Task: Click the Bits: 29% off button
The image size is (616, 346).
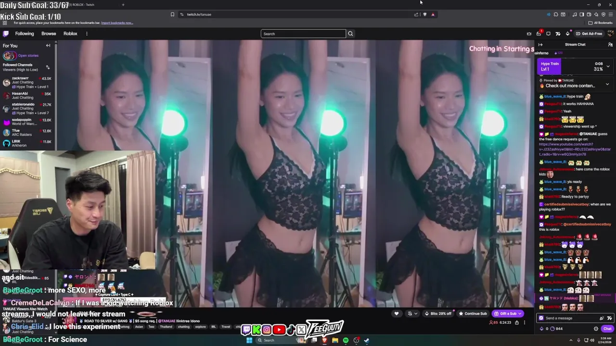Action: click(x=438, y=313)
